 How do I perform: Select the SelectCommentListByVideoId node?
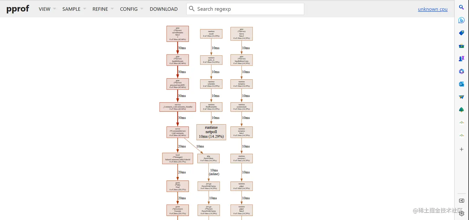pyautogui.click(x=178, y=158)
